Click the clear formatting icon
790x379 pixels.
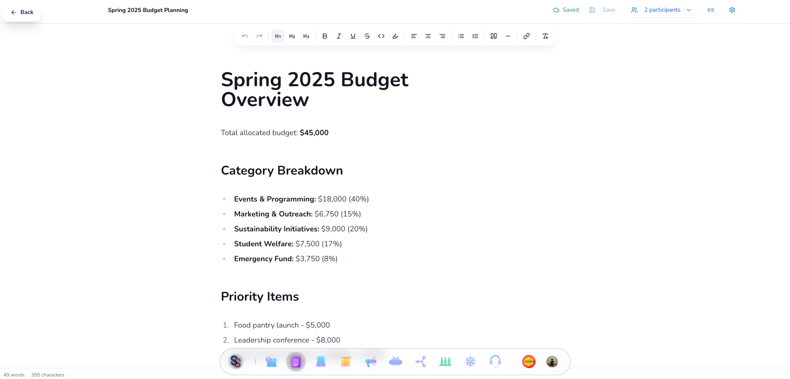point(545,36)
